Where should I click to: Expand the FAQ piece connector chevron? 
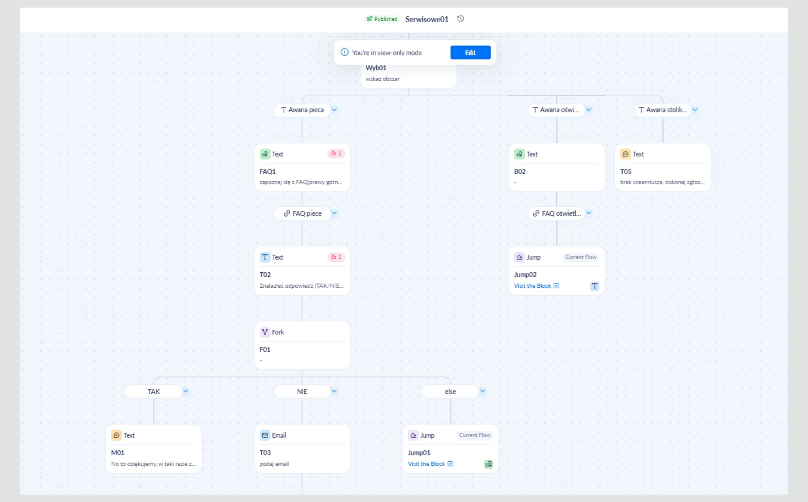tap(335, 213)
